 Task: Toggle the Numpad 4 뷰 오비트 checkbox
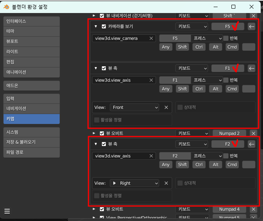(x=102, y=209)
